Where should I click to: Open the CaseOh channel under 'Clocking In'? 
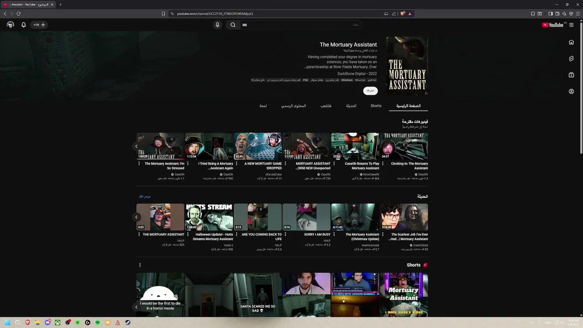tap(422, 174)
